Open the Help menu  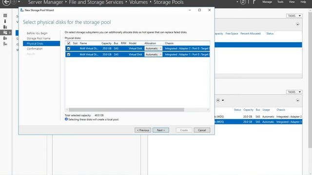tap(303, 2)
